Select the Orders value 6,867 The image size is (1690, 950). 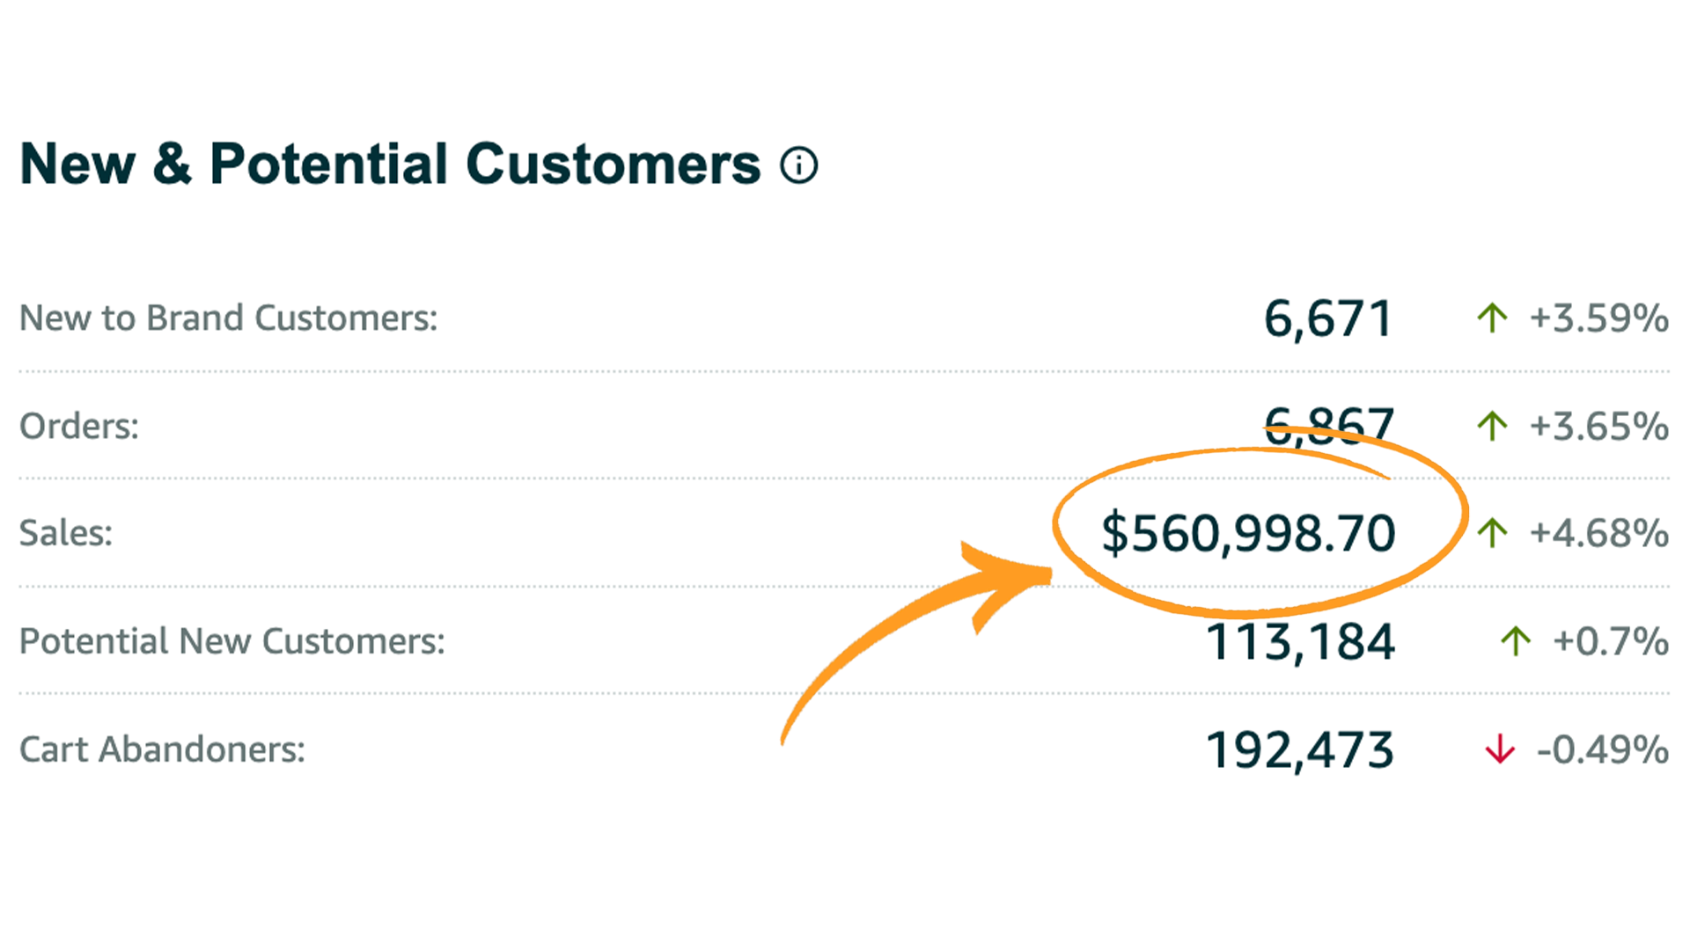pyautogui.click(x=1329, y=426)
